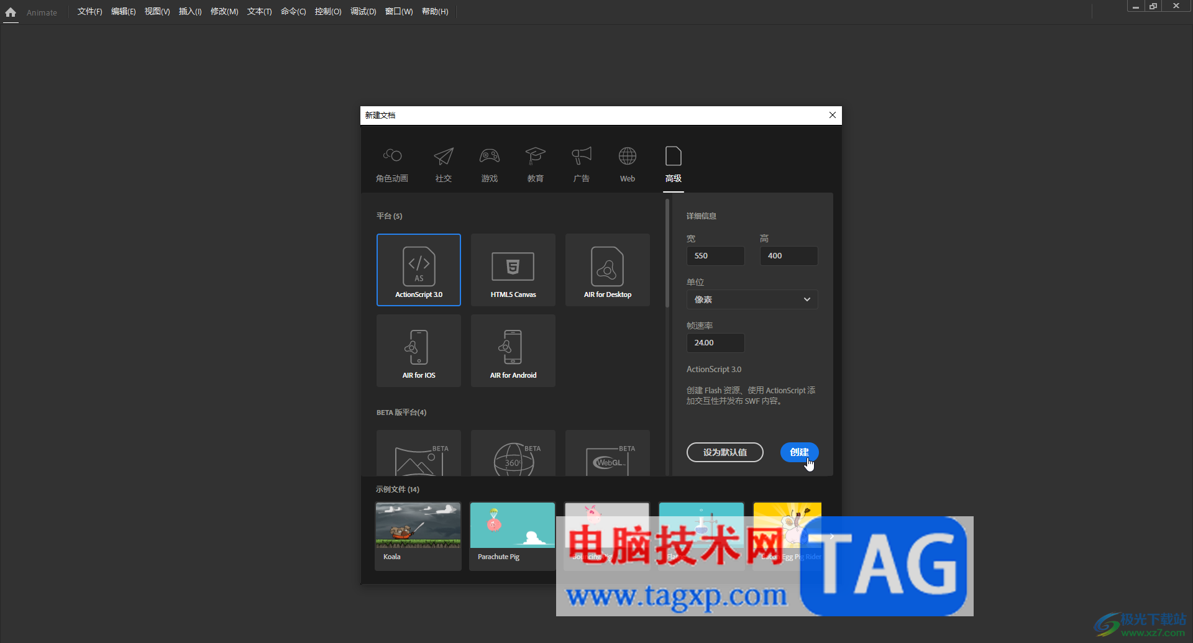The image size is (1193, 643).
Task: Click the platform list scrollbar
Action: pyautogui.click(x=667, y=255)
